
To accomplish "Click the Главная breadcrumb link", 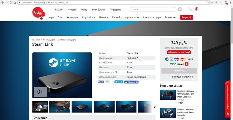I will point(36,40).
